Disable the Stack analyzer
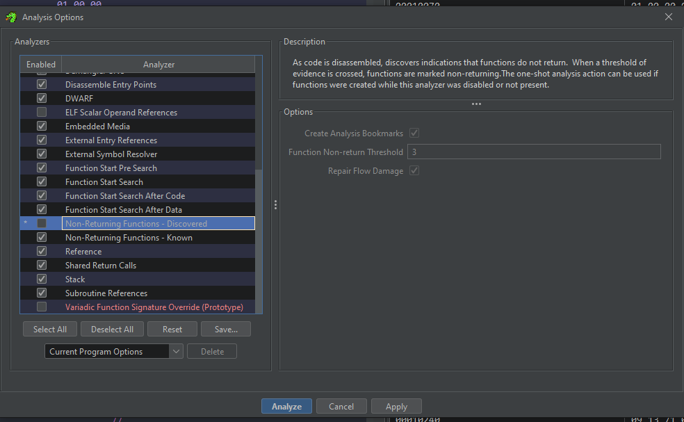 tap(41, 279)
